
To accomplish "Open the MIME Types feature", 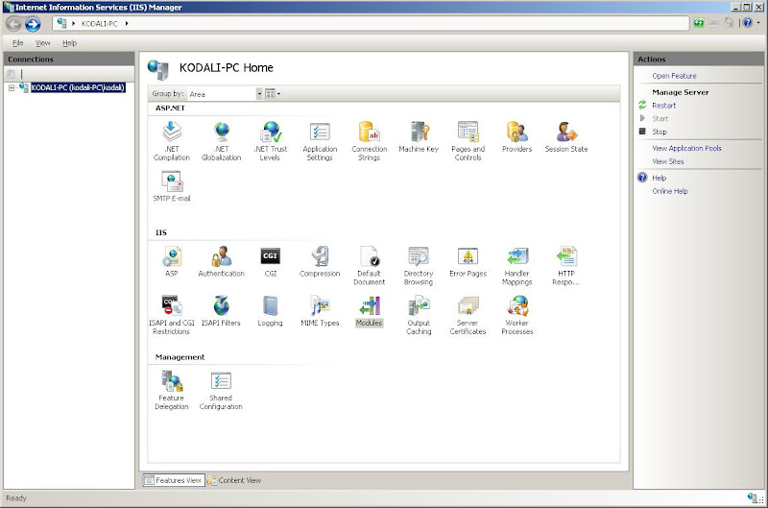I will coord(320,311).
